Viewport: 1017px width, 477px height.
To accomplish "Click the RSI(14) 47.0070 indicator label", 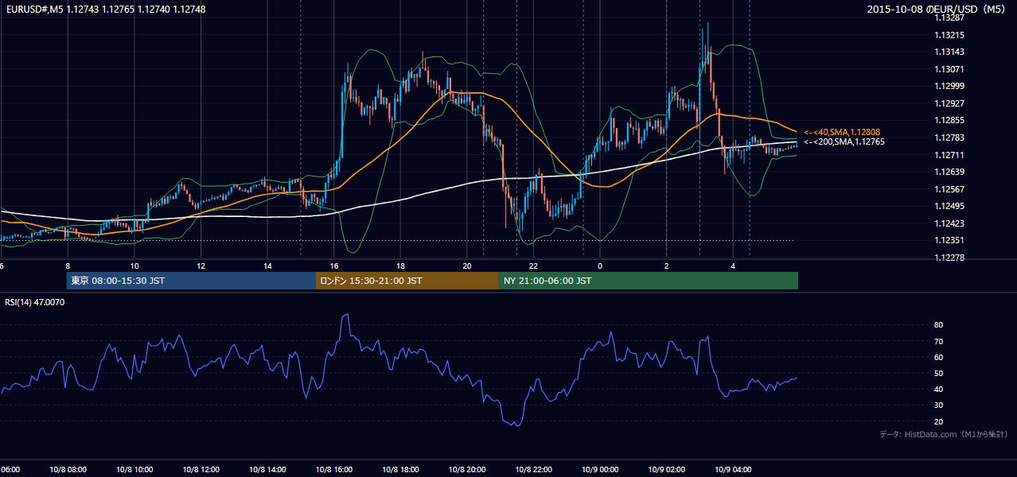I will 35,302.
